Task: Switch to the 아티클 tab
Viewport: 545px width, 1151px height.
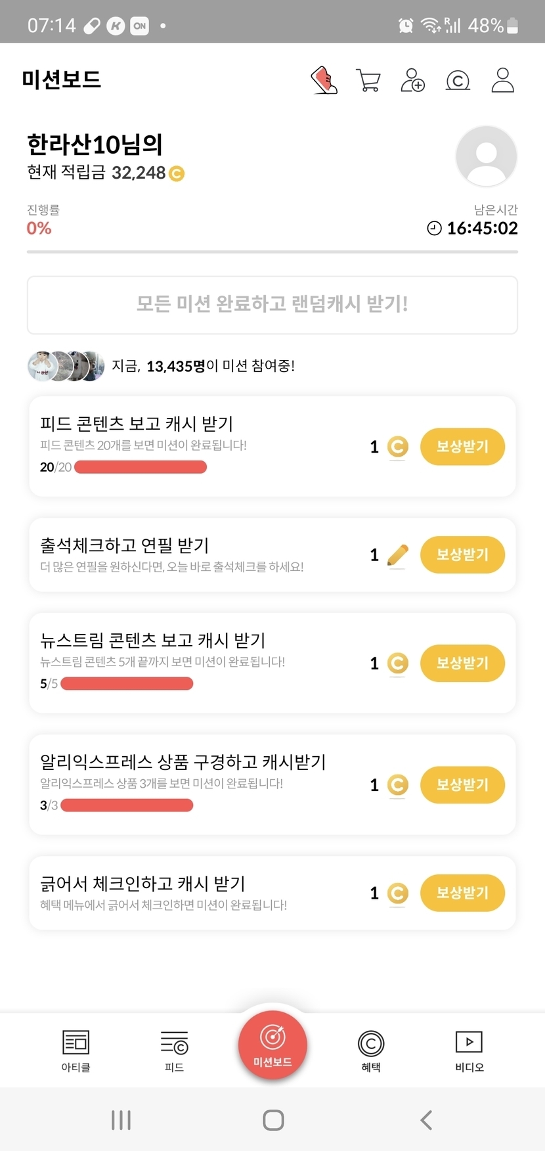Action: click(x=76, y=1050)
